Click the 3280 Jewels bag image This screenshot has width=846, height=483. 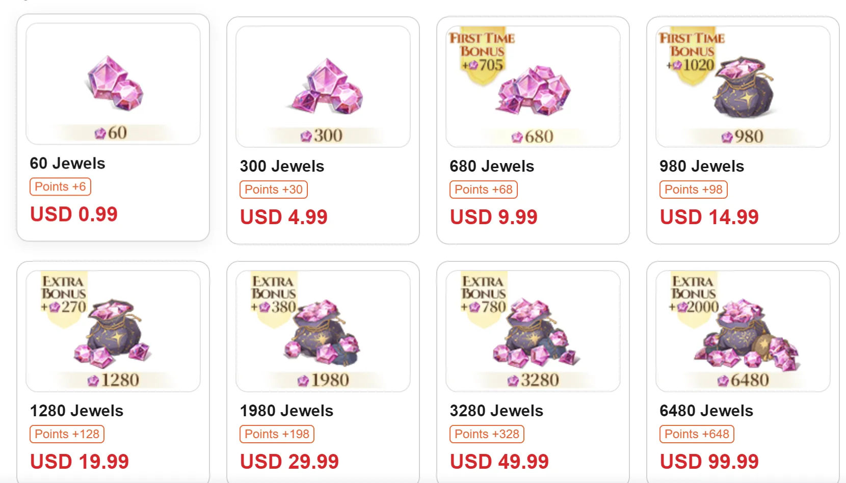pyautogui.click(x=535, y=334)
